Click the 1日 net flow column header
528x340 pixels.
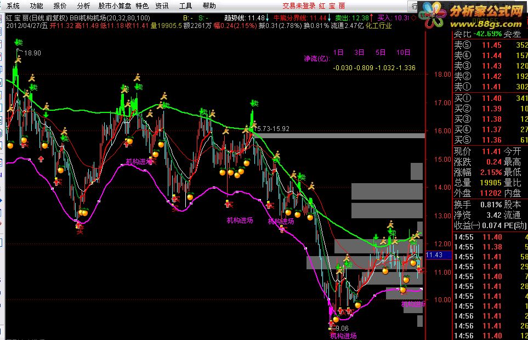[338, 52]
